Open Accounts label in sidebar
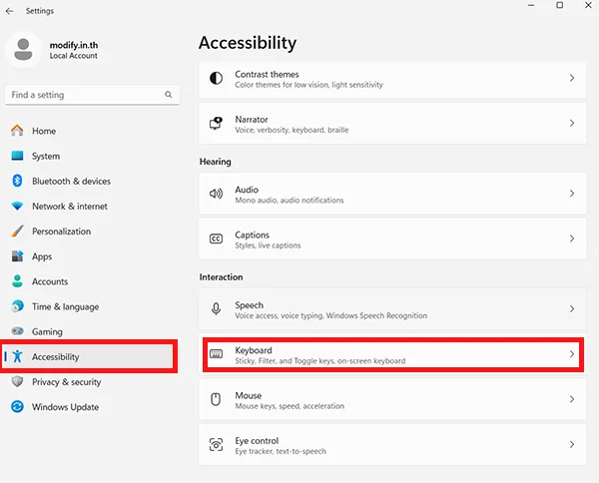 point(50,281)
